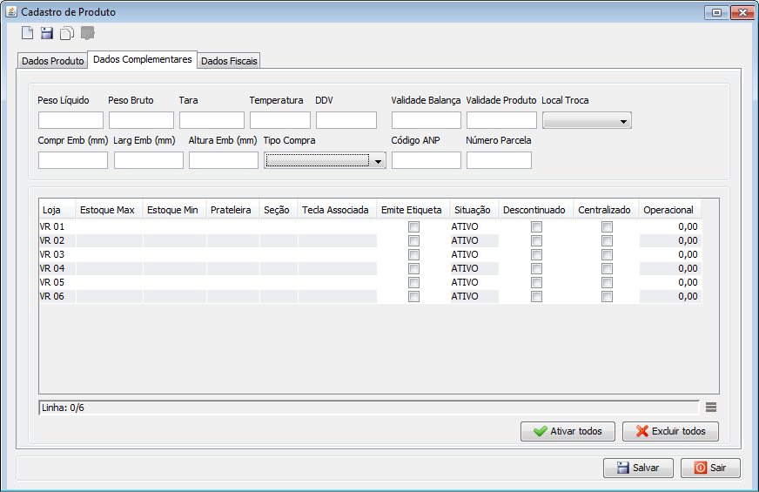Check Emite Etiqueta for store VR 01
The width and height of the screenshot is (759, 492).
(414, 226)
